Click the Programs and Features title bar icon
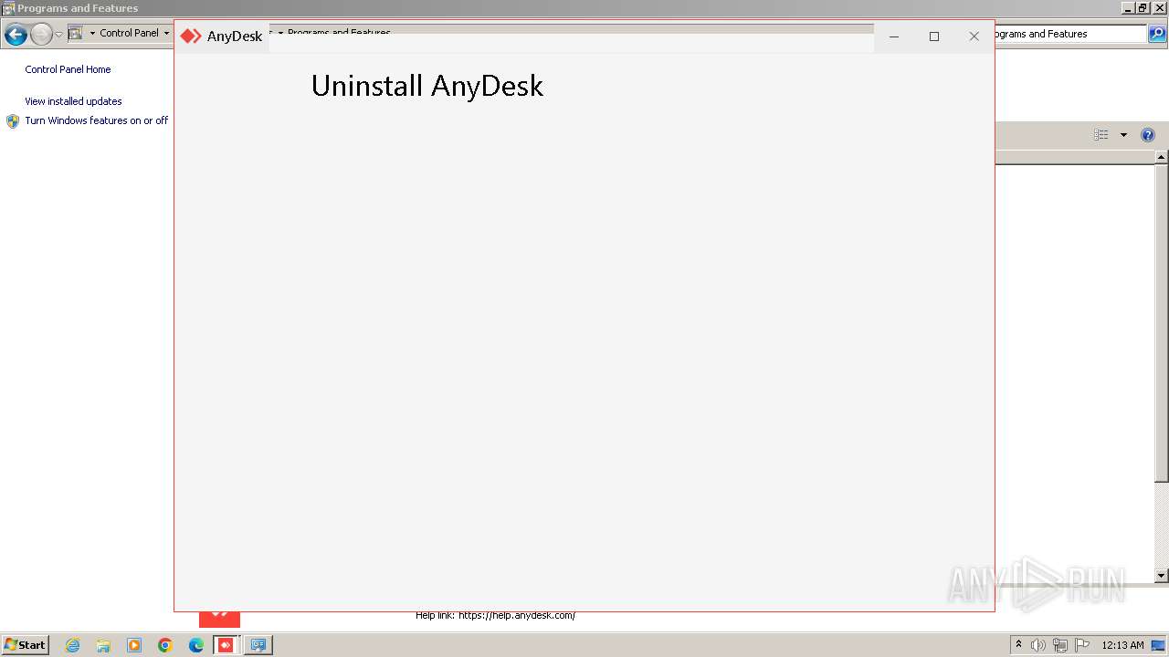Image resolution: width=1169 pixels, height=657 pixels. click(x=8, y=8)
